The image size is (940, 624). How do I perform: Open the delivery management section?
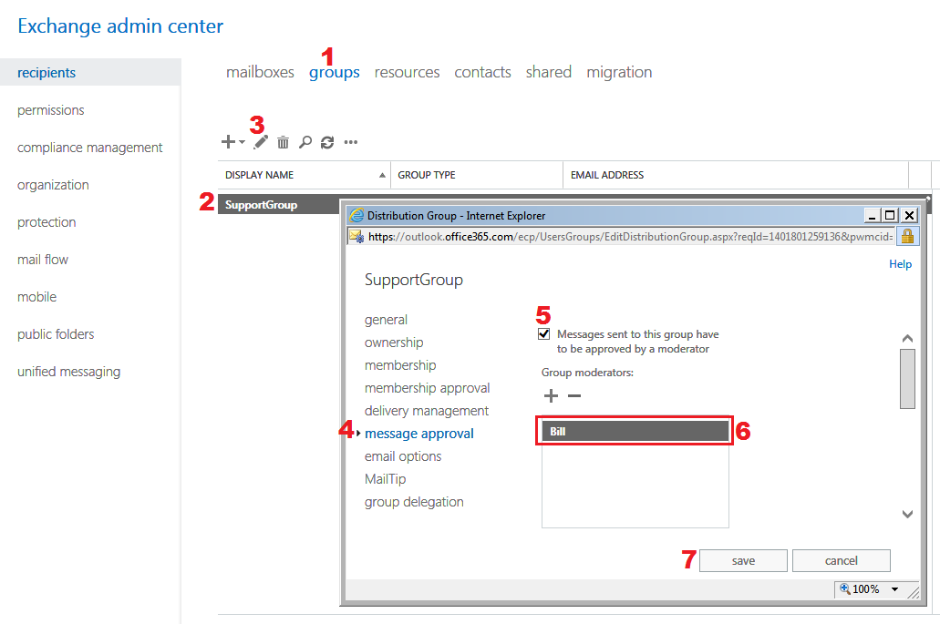click(x=427, y=411)
